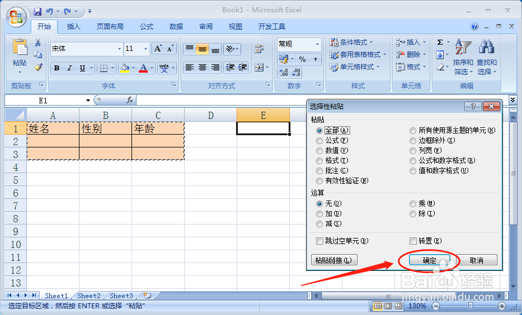This screenshot has width=522, height=315.
Task: Cancel dialog with 取消 button
Action: coord(476,260)
